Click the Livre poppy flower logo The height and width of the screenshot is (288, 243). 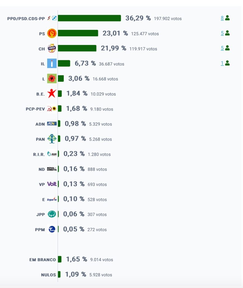click(x=52, y=78)
